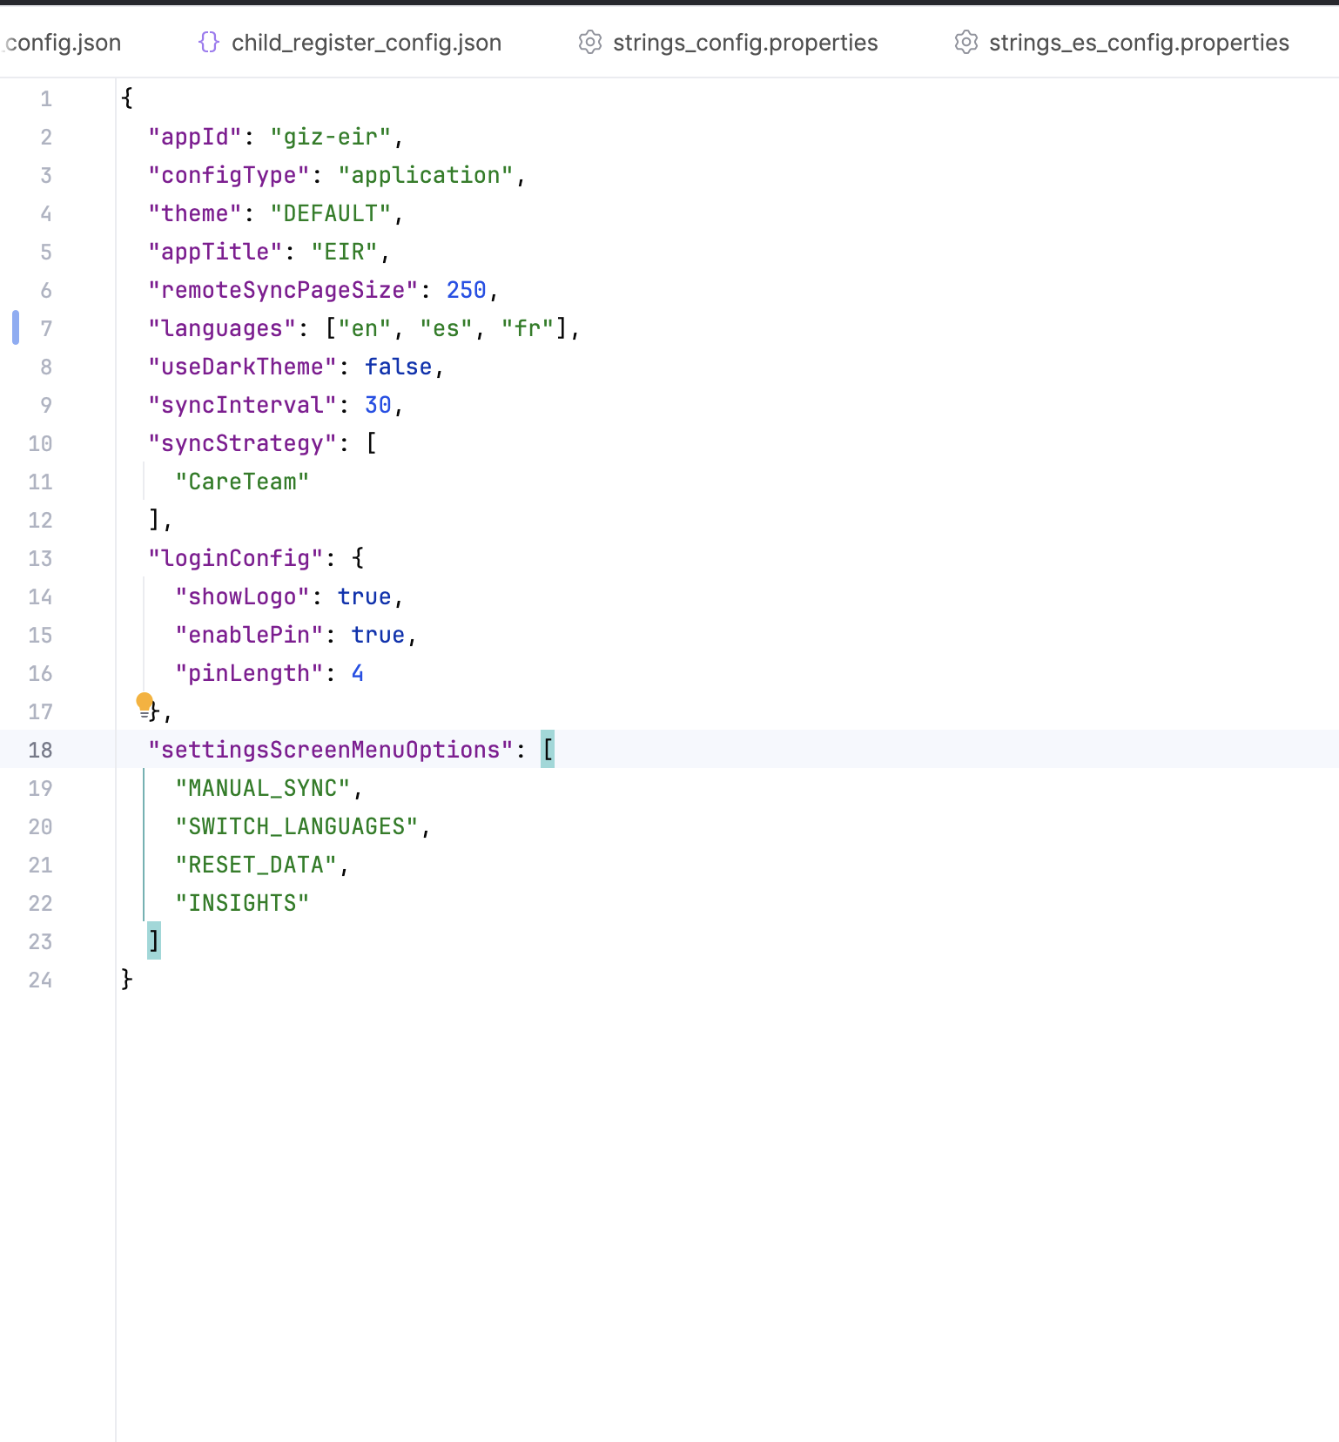Click the "syncStrategy" key
Viewport: 1339px width, 1442px height.
click(242, 443)
